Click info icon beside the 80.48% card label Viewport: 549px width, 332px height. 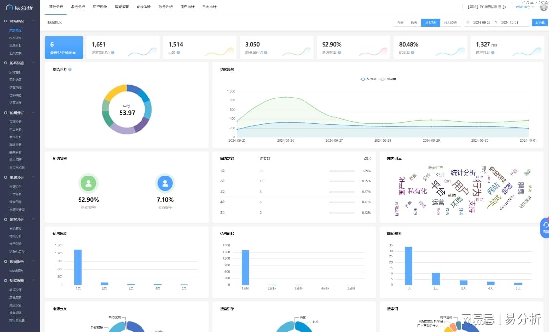412,53
